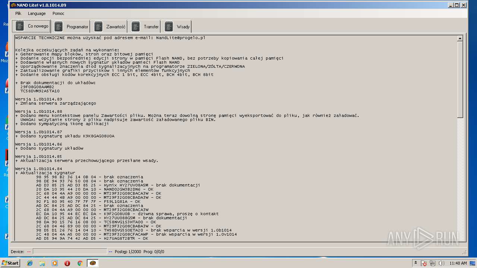
Task: Click the Action Center flag tray icon
Action: [x=424, y=263]
